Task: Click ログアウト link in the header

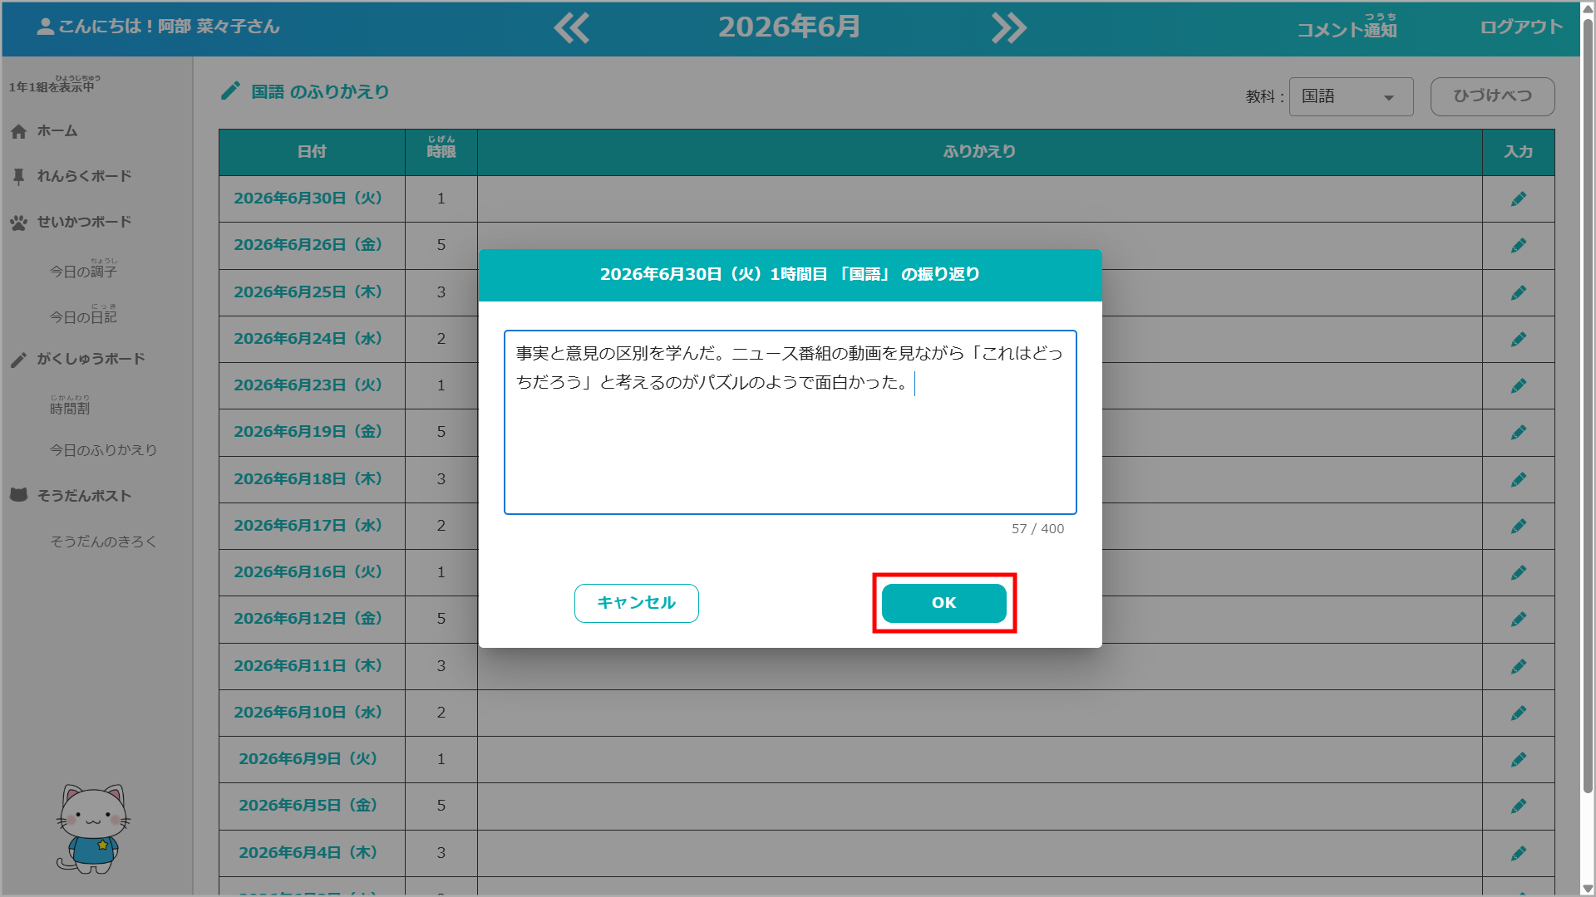Action: 1521,27
